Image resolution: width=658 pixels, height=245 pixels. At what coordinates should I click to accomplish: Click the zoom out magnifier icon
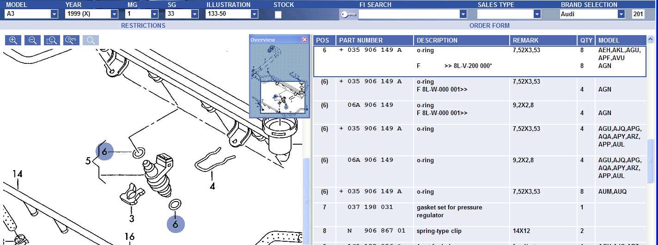tap(32, 40)
